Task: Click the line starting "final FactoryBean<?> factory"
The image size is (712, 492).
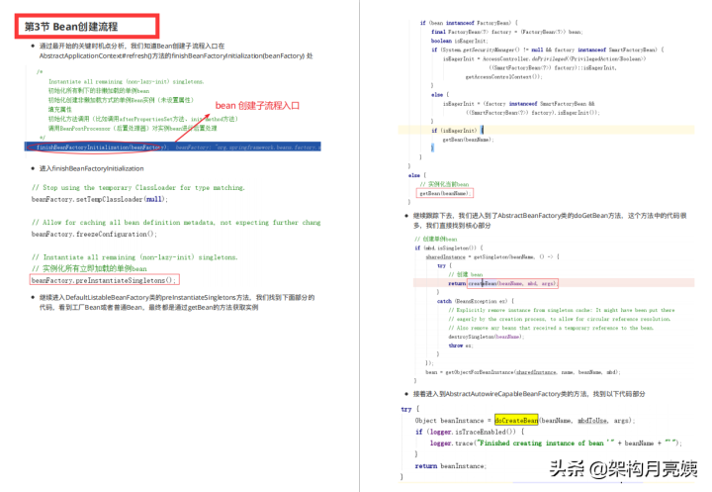Action: (x=506, y=32)
